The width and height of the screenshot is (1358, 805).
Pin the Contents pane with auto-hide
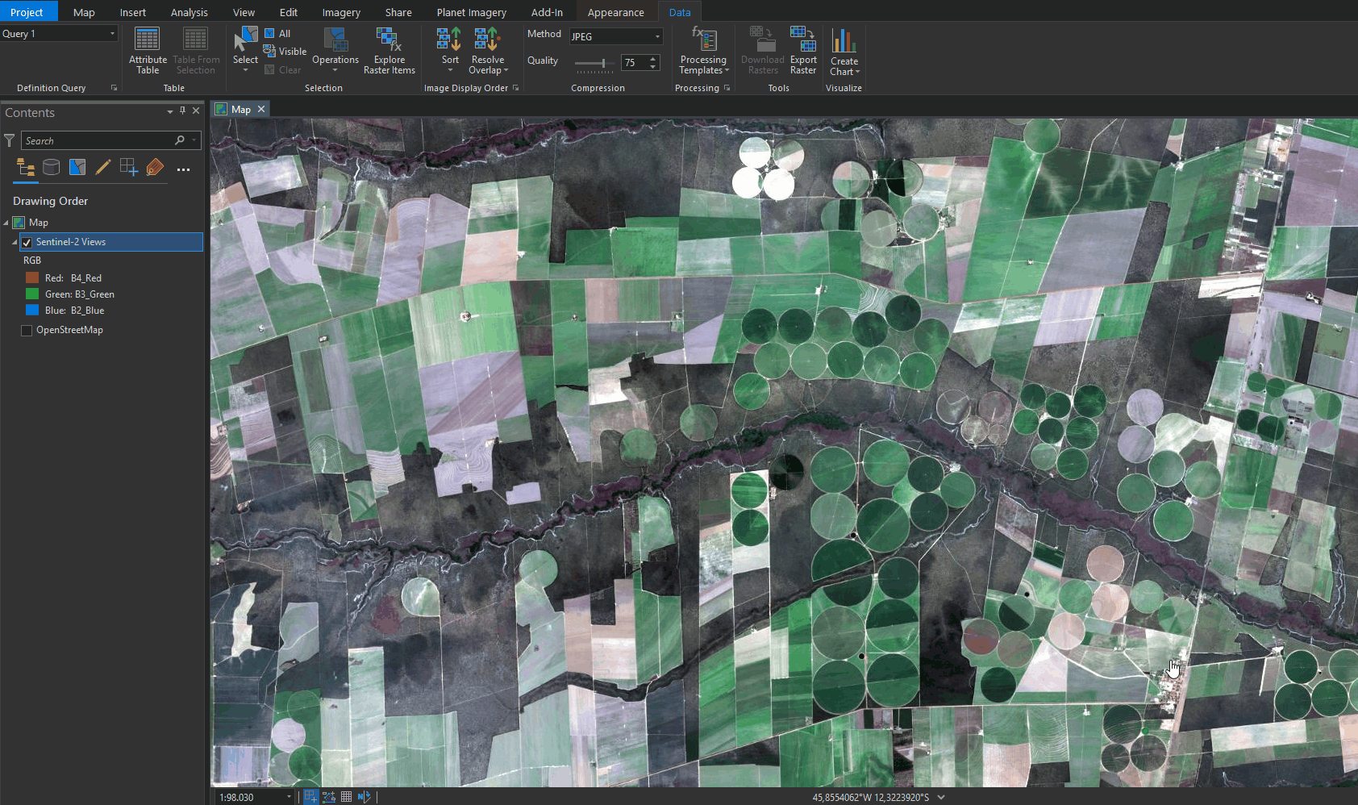pos(183,111)
